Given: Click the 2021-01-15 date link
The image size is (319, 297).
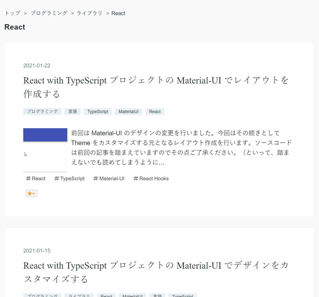Looking at the screenshot, I should pyautogui.click(x=37, y=251).
